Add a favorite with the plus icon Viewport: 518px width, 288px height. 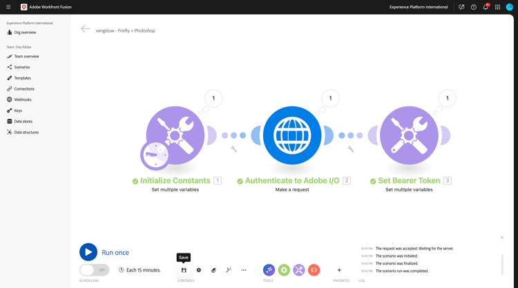coord(339,270)
